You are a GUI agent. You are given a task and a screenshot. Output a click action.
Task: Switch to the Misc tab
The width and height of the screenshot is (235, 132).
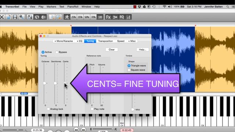pyautogui.click(x=132, y=41)
